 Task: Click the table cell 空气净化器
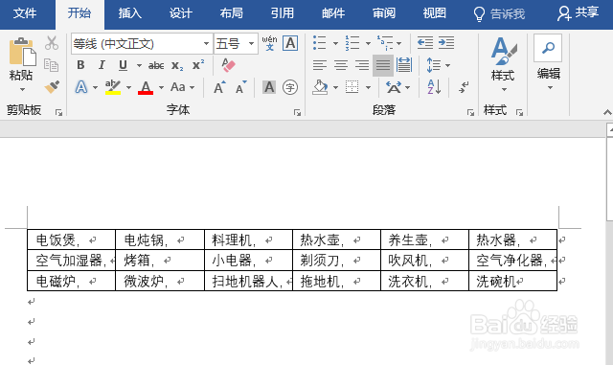pos(513,261)
